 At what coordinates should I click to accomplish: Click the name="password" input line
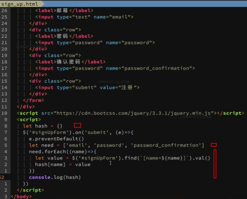click(x=95, y=43)
